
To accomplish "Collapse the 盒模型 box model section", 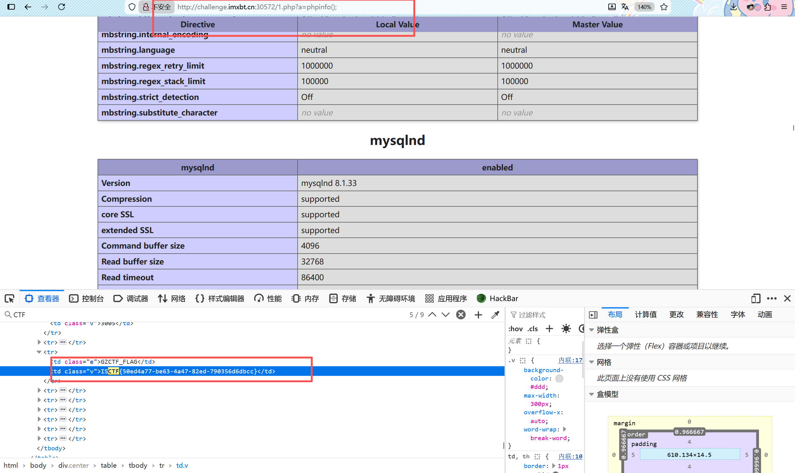I will (x=592, y=394).
